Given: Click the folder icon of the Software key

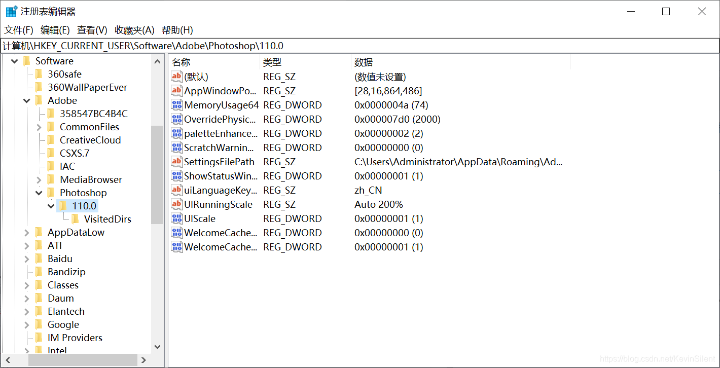Looking at the screenshot, I should point(26,61).
